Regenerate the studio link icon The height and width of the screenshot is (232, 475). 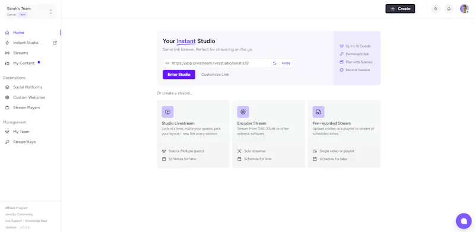click(275, 63)
